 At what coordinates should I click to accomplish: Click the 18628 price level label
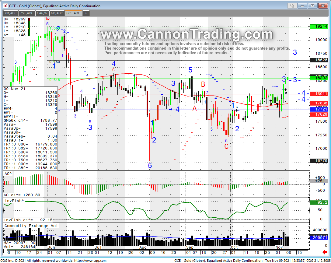click(319, 60)
